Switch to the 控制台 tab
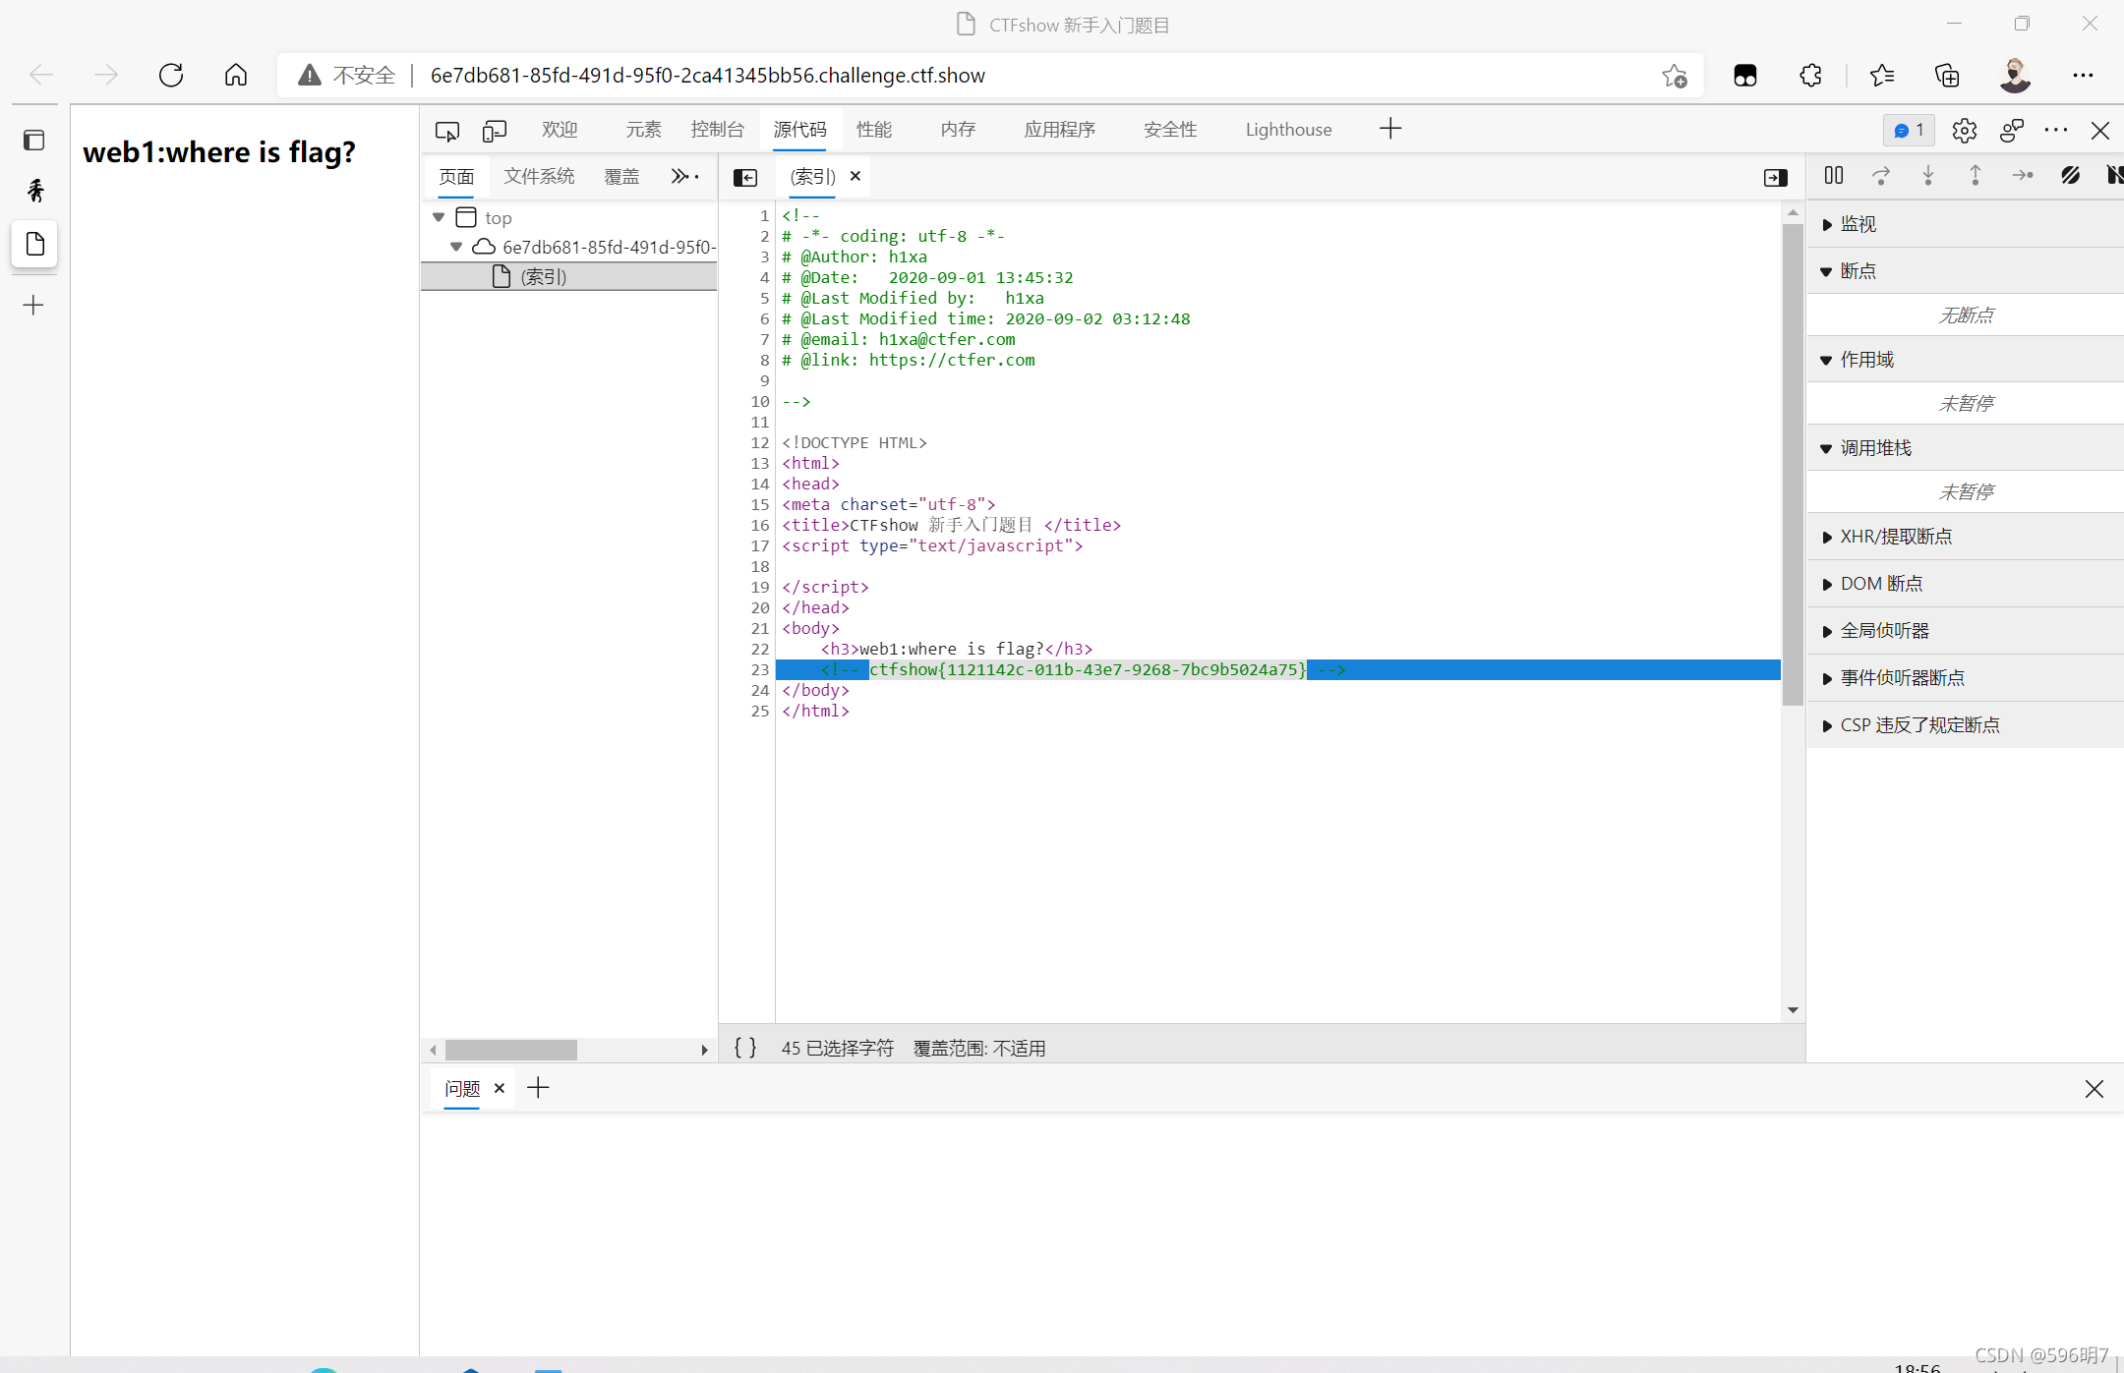Image resolution: width=2124 pixels, height=1373 pixels. [x=718, y=130]
